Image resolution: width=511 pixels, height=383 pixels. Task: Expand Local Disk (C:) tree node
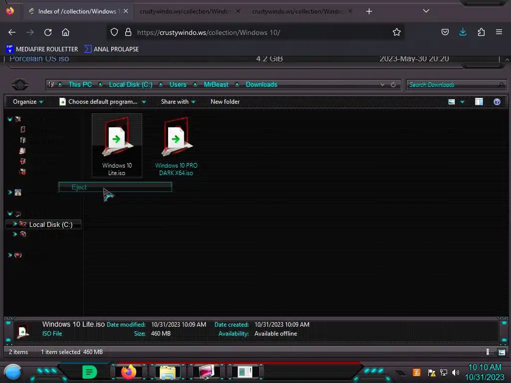[14, 224]
